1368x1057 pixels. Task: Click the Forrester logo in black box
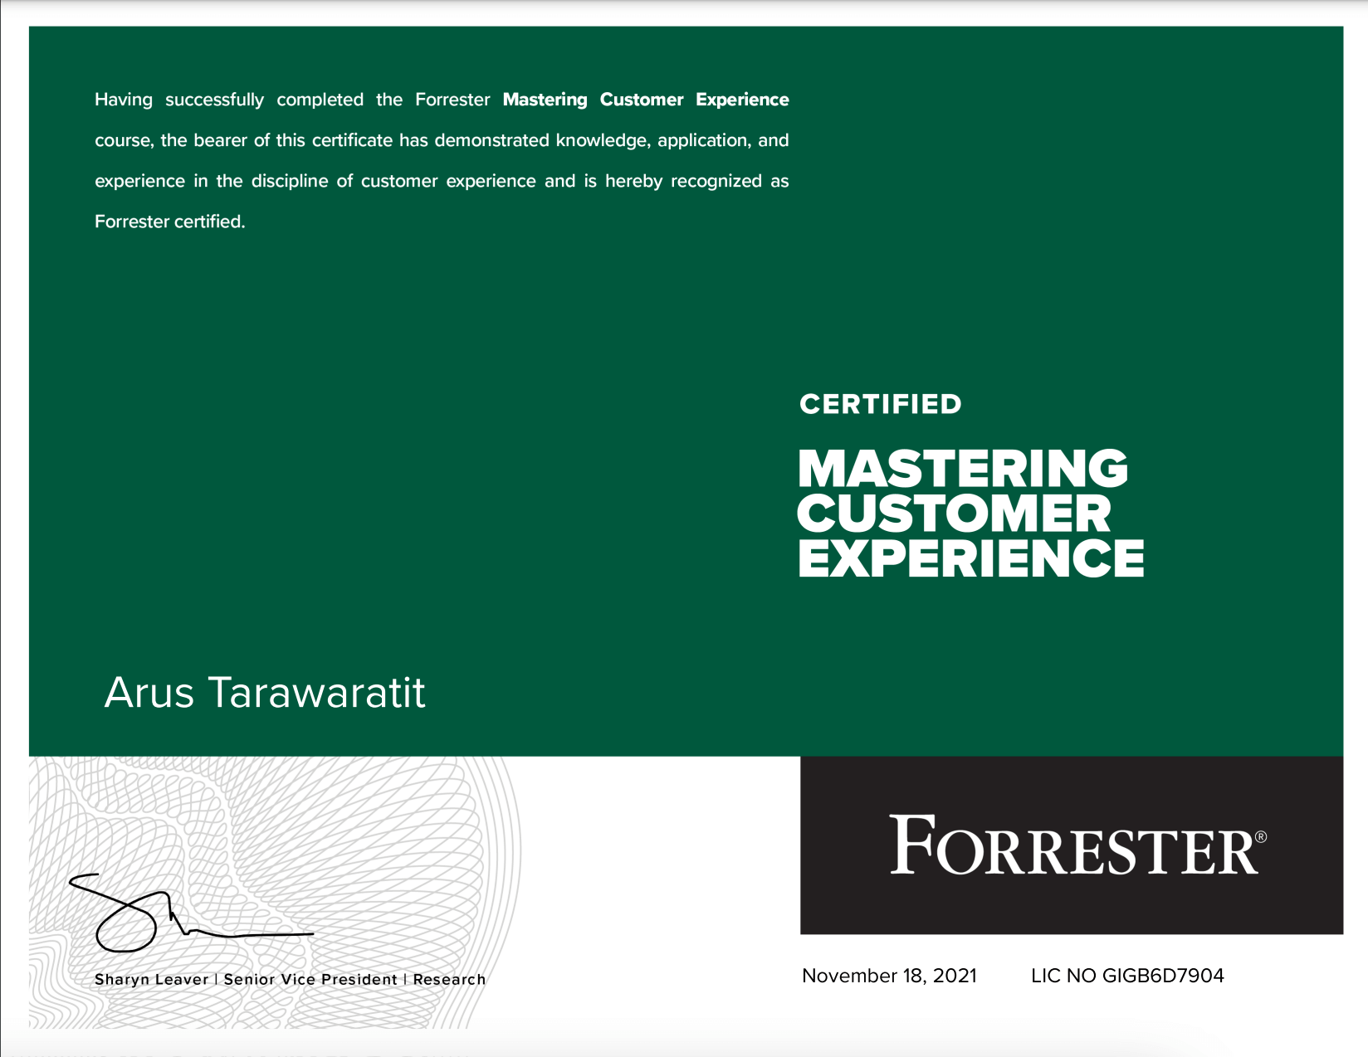[1072, 845]
